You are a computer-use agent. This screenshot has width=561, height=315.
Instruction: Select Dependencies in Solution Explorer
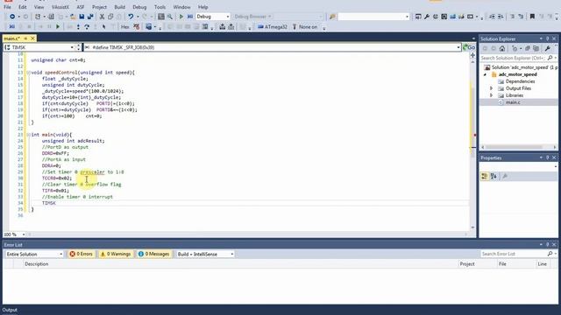(x=520, y=81)
